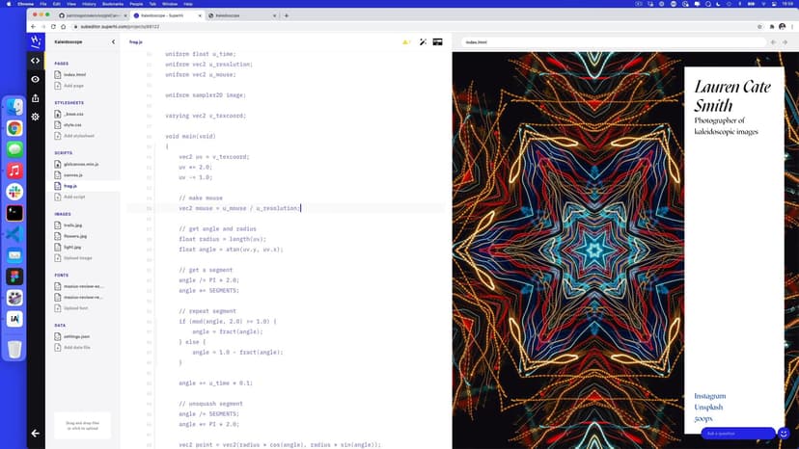The image size is (799, 449).
Task: Open style.css from stylesheets
Action: tap(73, 124)
